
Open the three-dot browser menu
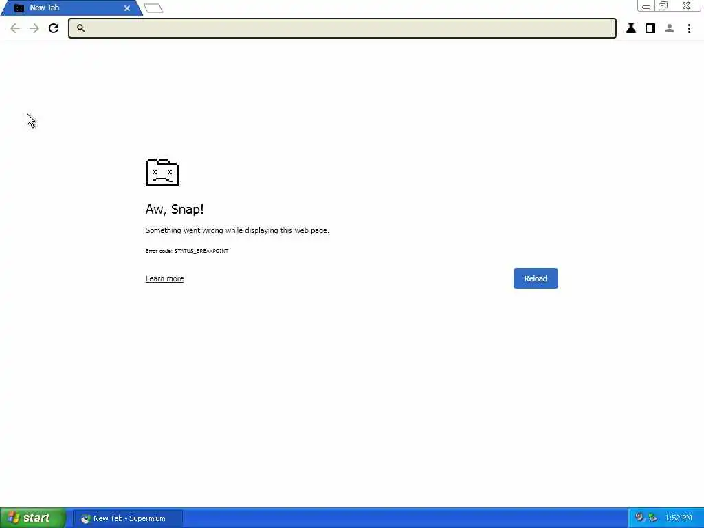tap(689, 28)
